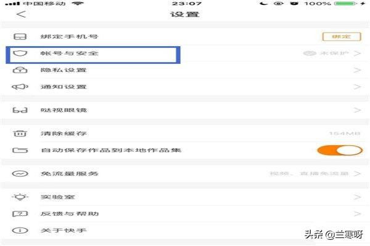Open the 免流量服务 menu entry
Screen dimensions: 370x246
(x=185, y=173)
